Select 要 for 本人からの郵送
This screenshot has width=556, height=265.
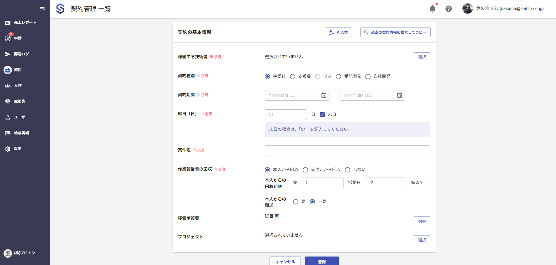(296, 202)
